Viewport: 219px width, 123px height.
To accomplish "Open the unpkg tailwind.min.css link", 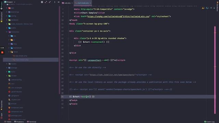I will 118,16.
